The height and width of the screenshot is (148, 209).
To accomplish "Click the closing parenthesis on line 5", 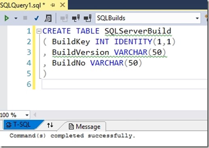I will pos(45,74).
